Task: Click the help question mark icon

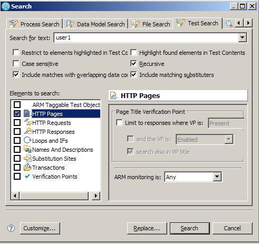Action: 11,228
